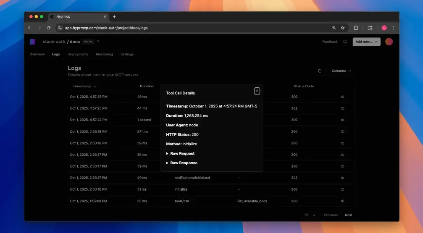Open the Settings tab

pos(127,54)
